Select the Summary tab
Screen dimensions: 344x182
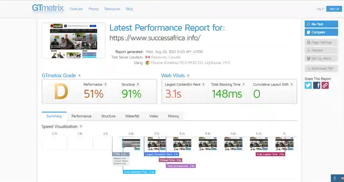tap(54, 116)
